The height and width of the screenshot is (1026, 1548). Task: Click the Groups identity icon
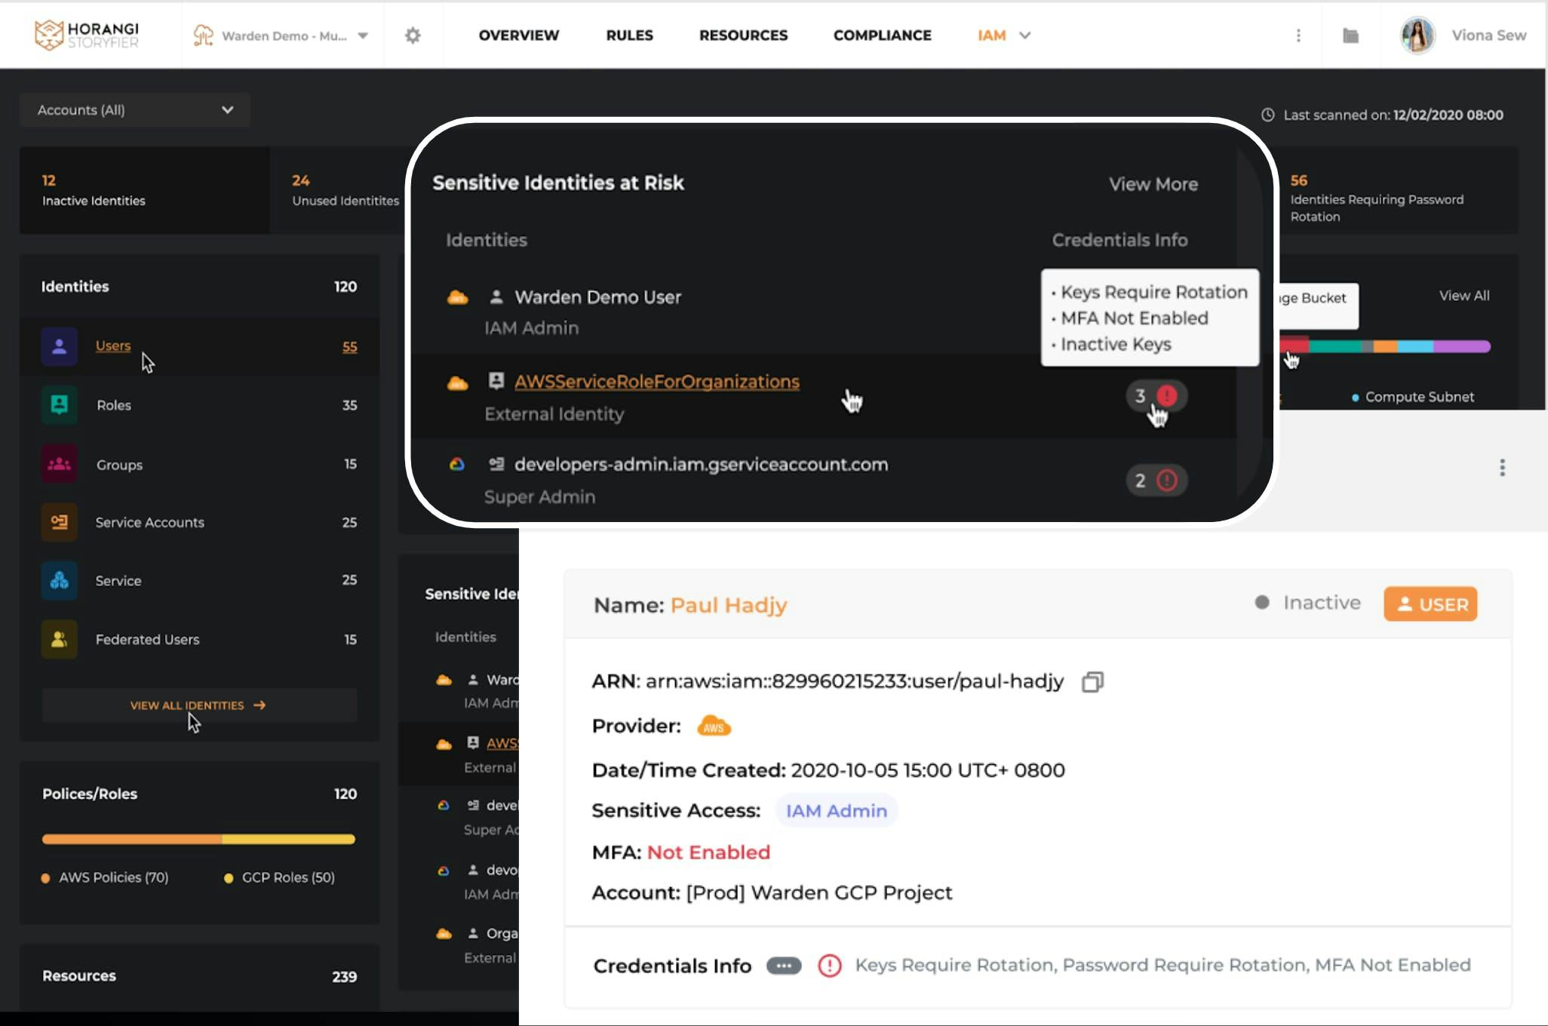(x=59, y=464)
